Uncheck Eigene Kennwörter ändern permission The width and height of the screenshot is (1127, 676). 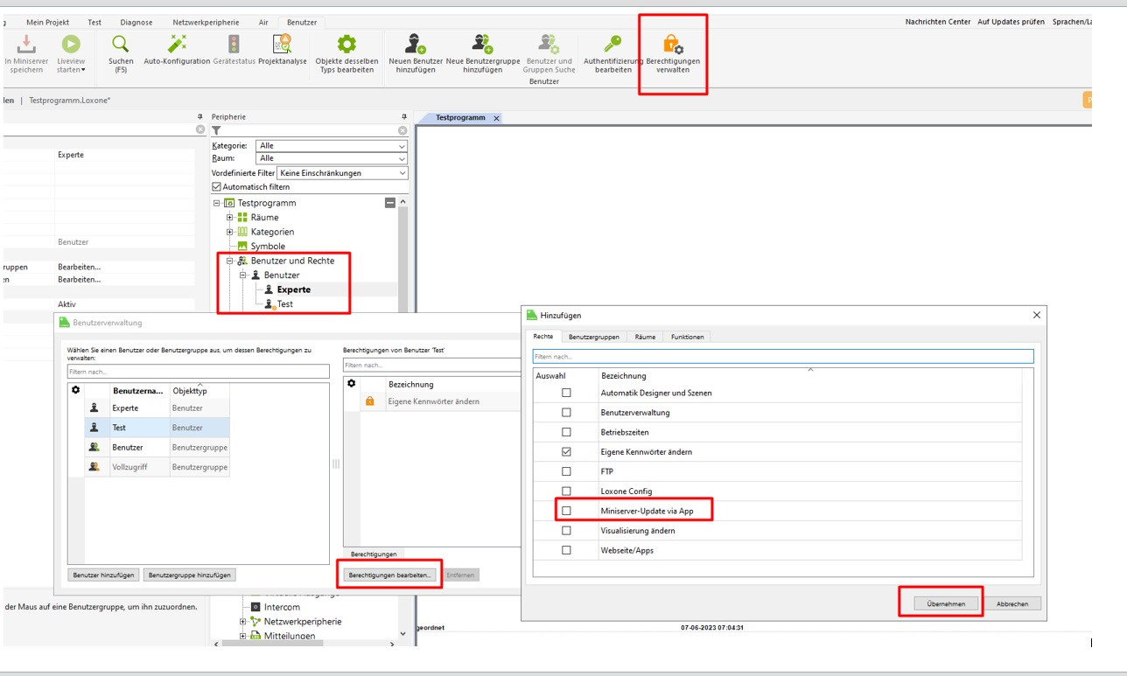coord(566,452)
